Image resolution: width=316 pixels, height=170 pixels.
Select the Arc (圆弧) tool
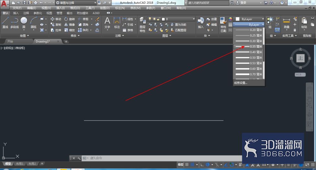33,23
